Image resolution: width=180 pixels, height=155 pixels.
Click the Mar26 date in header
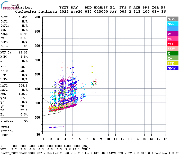pyautogui.click(x=77, y=12)
